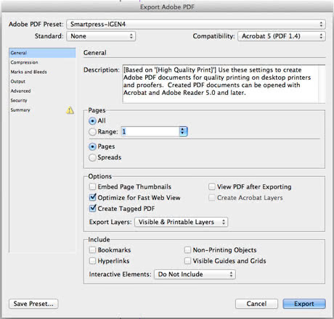Viewport: 334px width, 319px height.
Task: Open the Adobe PDF Preset dropdown
Action: (x=196, y=24)
